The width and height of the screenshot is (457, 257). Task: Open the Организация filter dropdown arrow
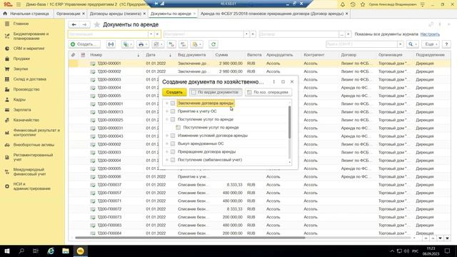(x=151, y=34)
